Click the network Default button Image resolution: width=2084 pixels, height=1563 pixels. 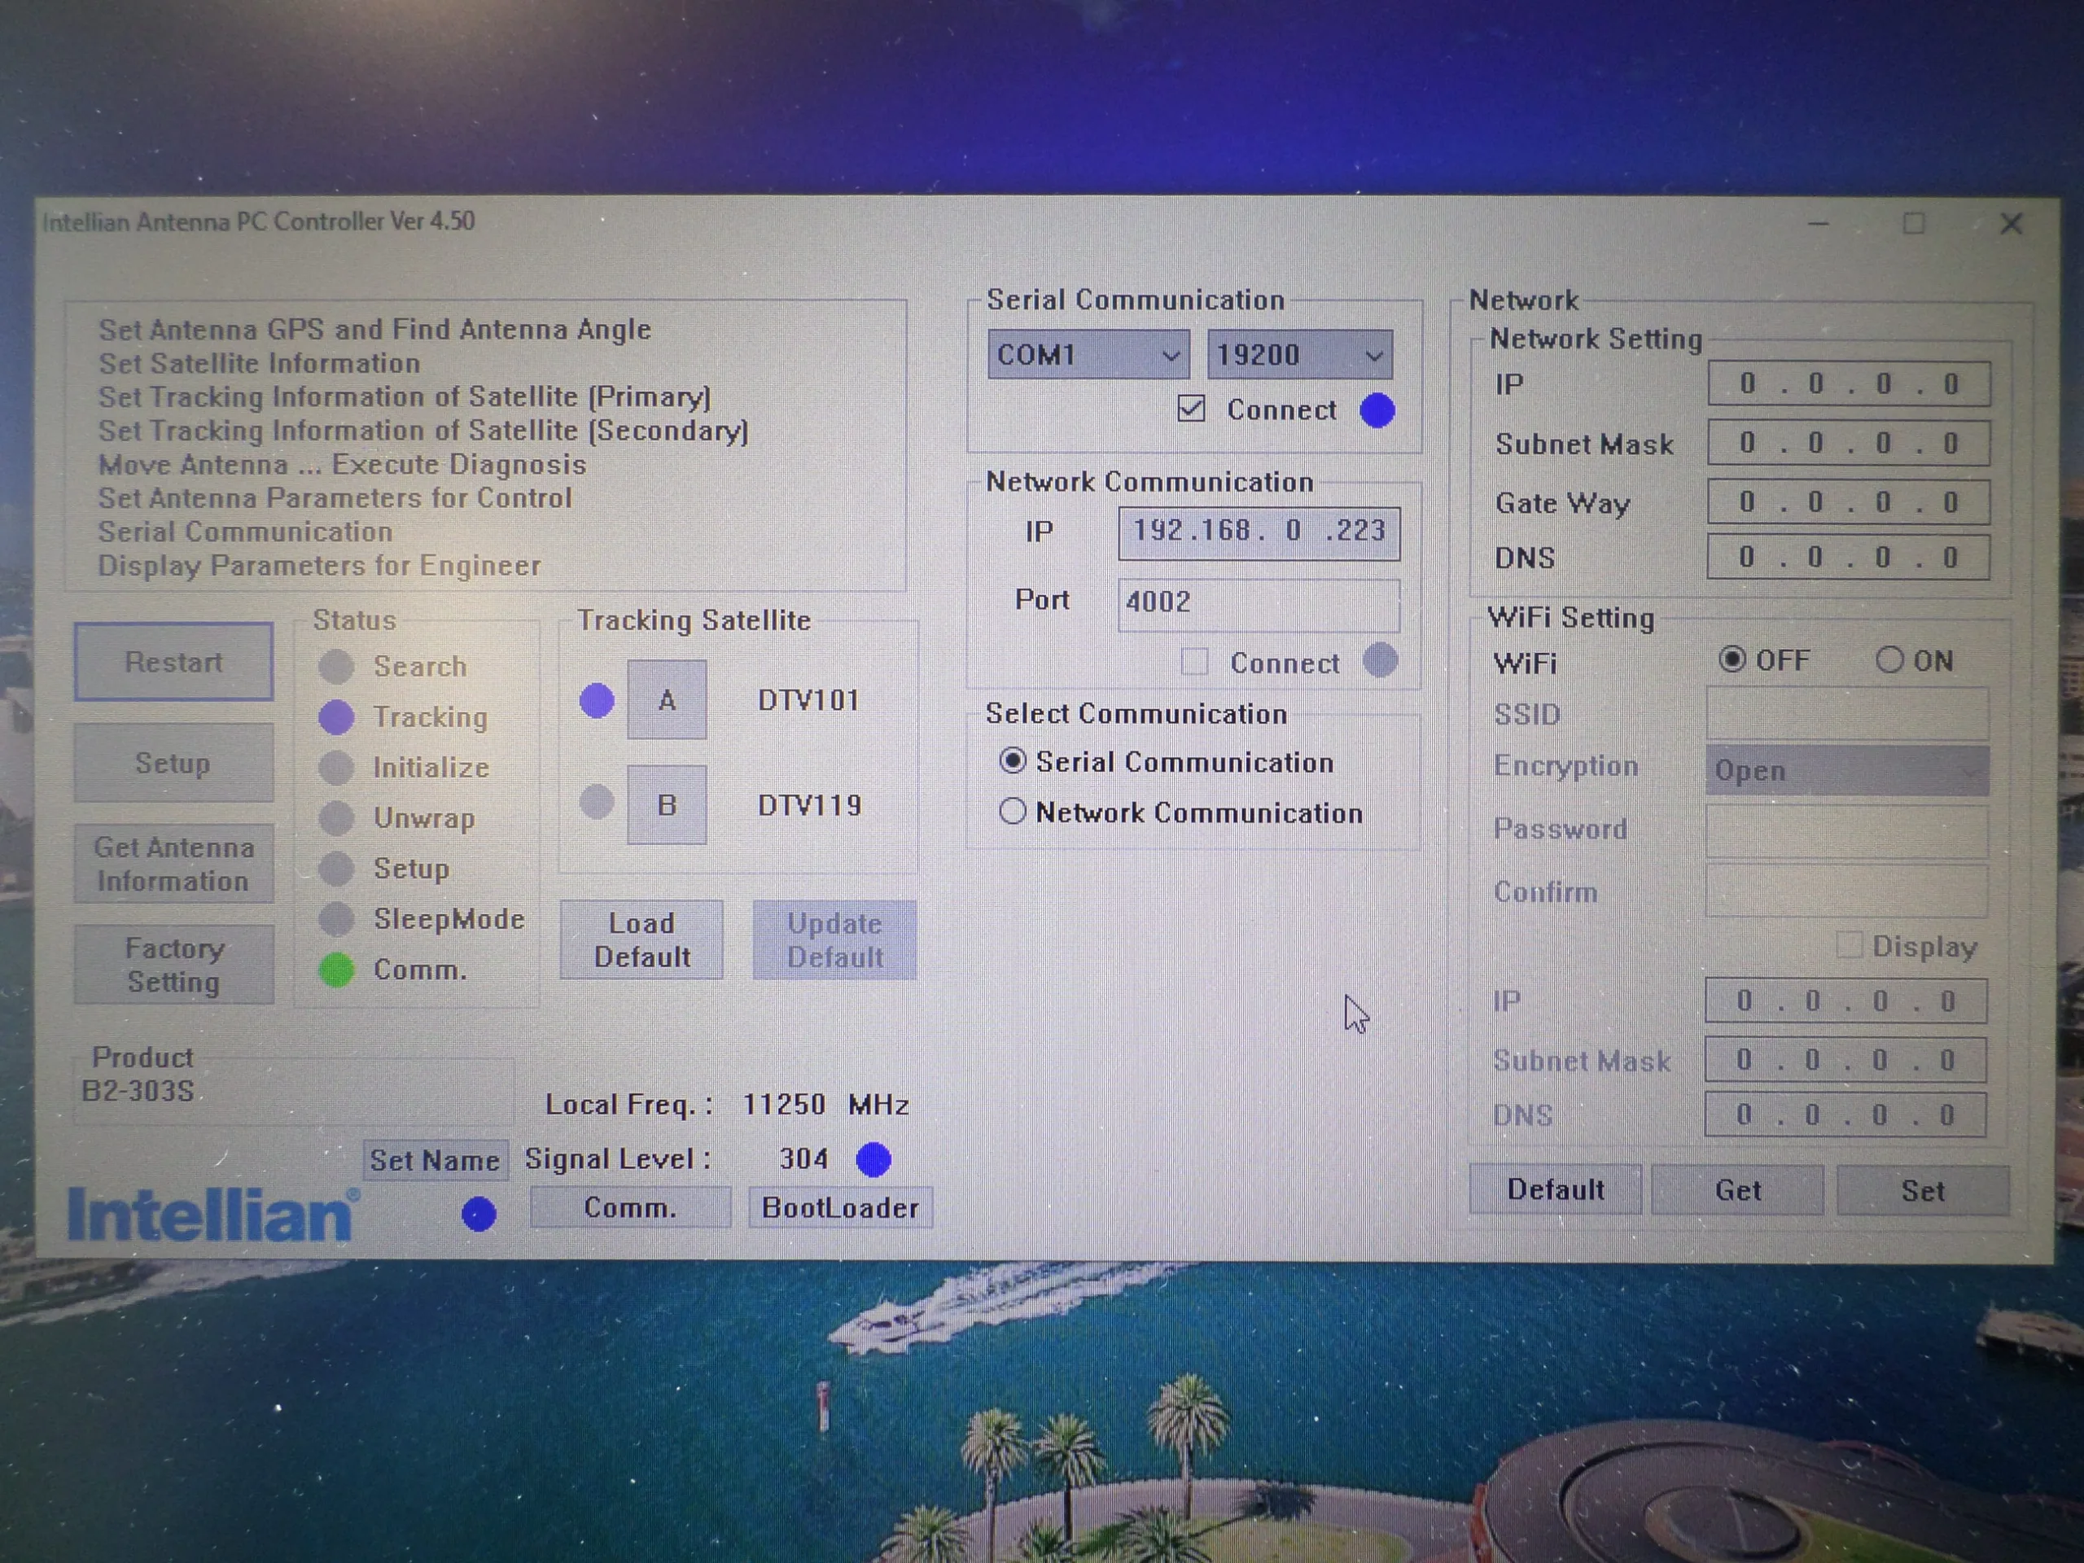coord(1556,1190)
